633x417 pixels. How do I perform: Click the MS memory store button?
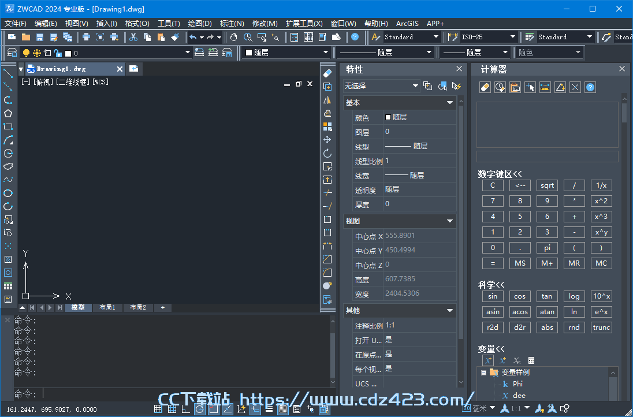coord(520,263)
